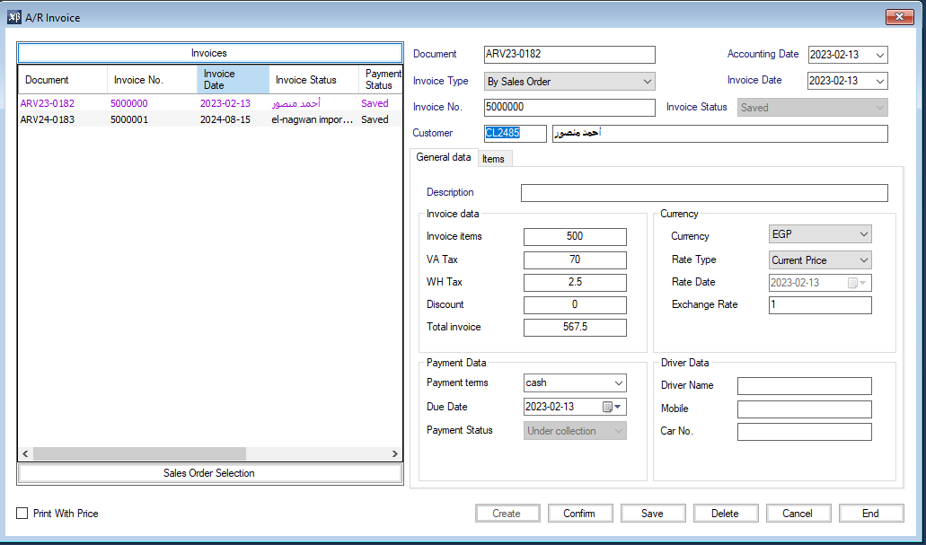Screen dimensions: 926x545
Task: Click the Due Date date text
Action: pos(550,407)
